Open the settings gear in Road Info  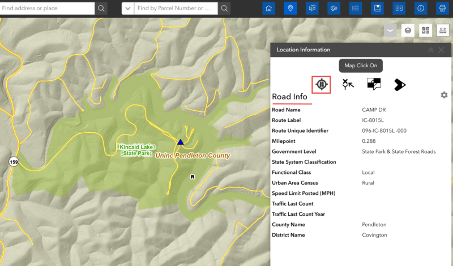[x=444, y=95]
